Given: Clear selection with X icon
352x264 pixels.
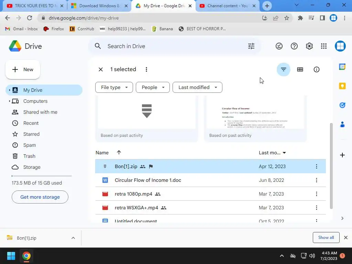Looking at the screenshot, I should pyautogui.click(x=101, y=69).
